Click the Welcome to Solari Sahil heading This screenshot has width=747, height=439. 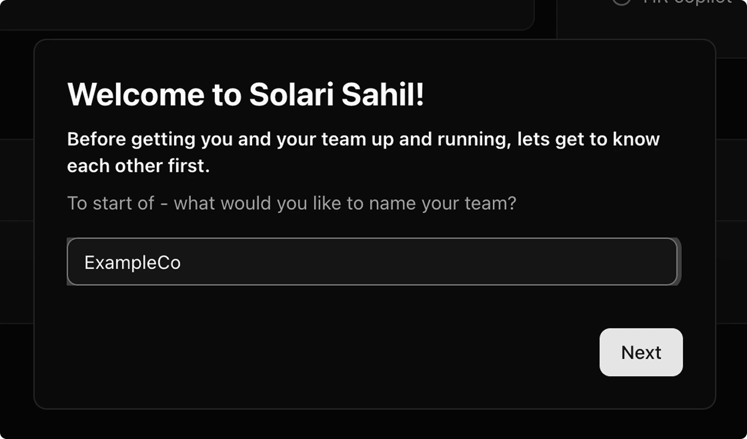246,94
